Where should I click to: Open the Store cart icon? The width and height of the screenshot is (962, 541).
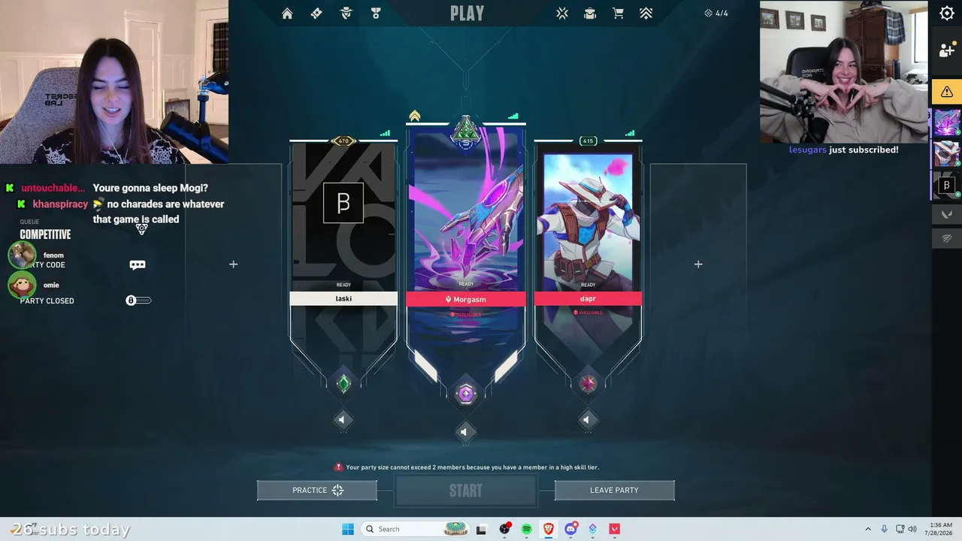click(x=618, y=14)
